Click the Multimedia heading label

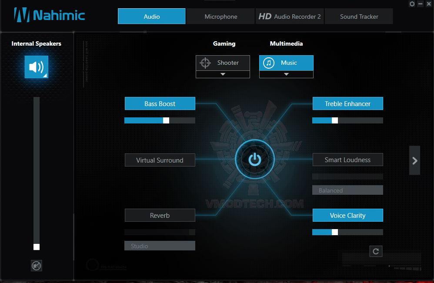pos(286,43)
